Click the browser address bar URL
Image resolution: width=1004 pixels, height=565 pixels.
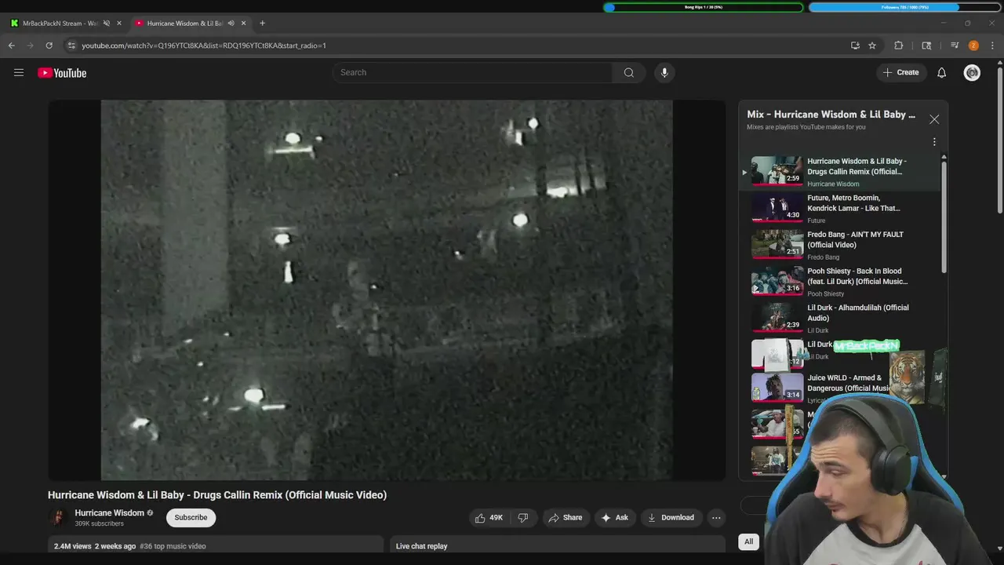tap(204, 46)
